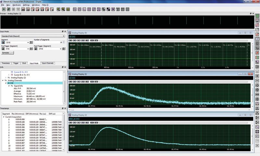Toggle the Post-Trigger segment lock icon
Viewport: 260px width, 156px height.
click(x=35, y=49)
